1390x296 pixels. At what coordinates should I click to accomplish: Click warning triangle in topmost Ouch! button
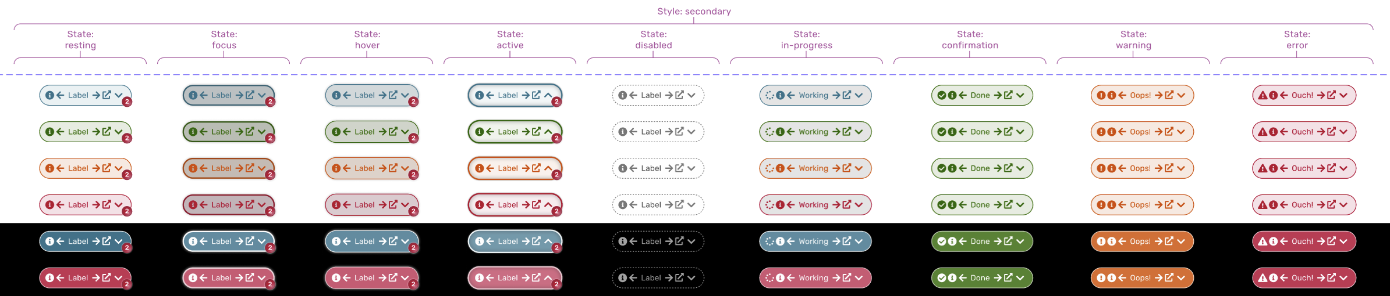[x=1263, y=95]
